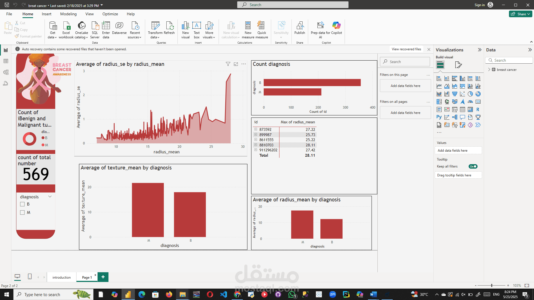Image resolution: width=534 pixels, height=300 pixels.
Task: Adjust the zoom slider in status bar
Action: point(492,286)
